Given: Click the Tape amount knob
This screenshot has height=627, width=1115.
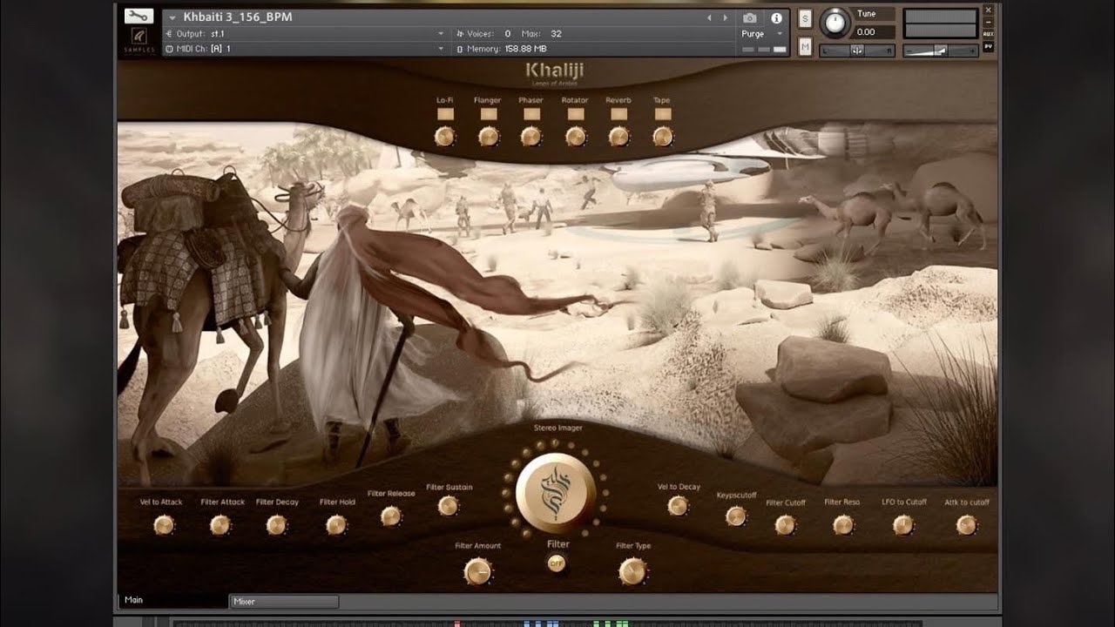Looking at the screenshot, I should point(662,137).
